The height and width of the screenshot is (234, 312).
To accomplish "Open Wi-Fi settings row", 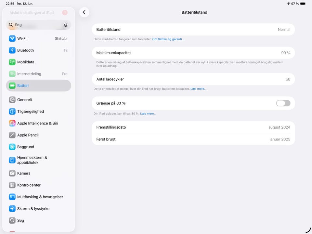I will (38, 38).
